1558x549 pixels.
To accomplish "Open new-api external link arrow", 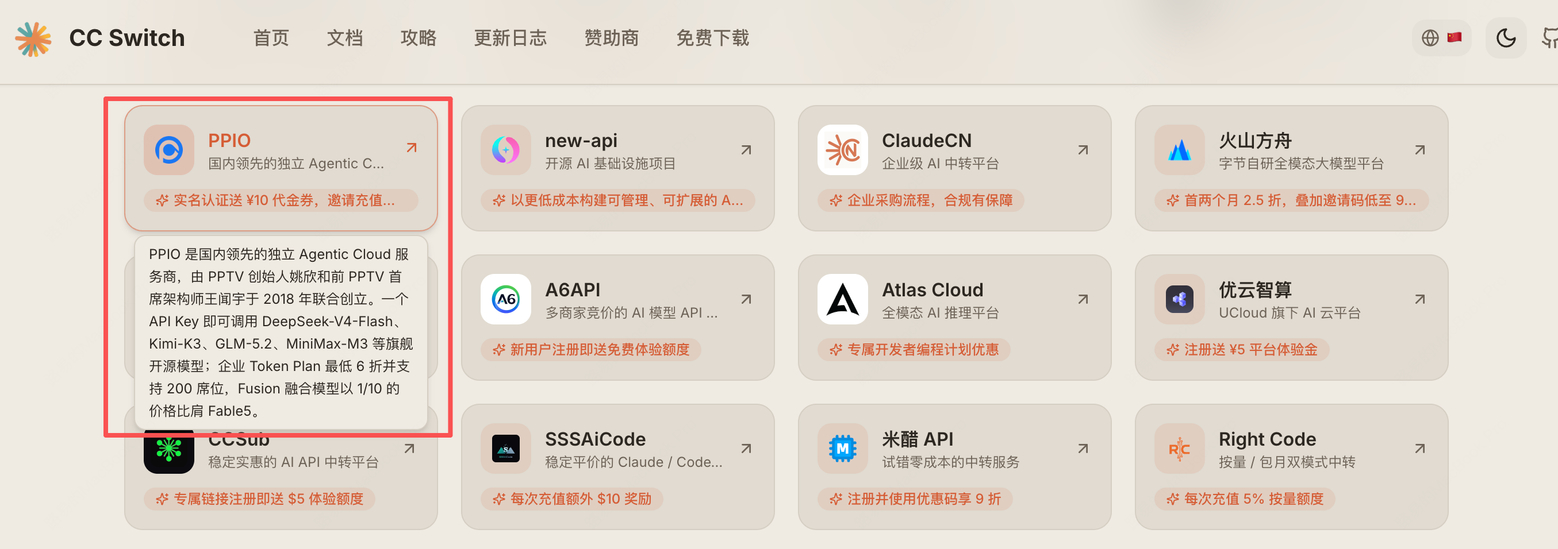I will (x=746, y=150).
